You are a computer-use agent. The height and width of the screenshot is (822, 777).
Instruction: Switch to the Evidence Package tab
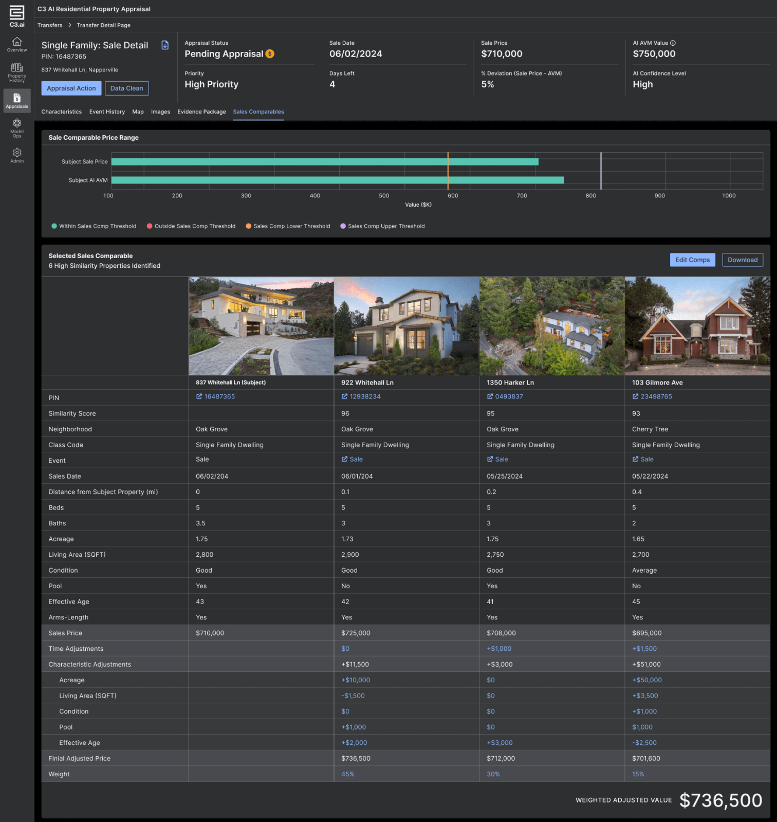click(x=201, y=112)
